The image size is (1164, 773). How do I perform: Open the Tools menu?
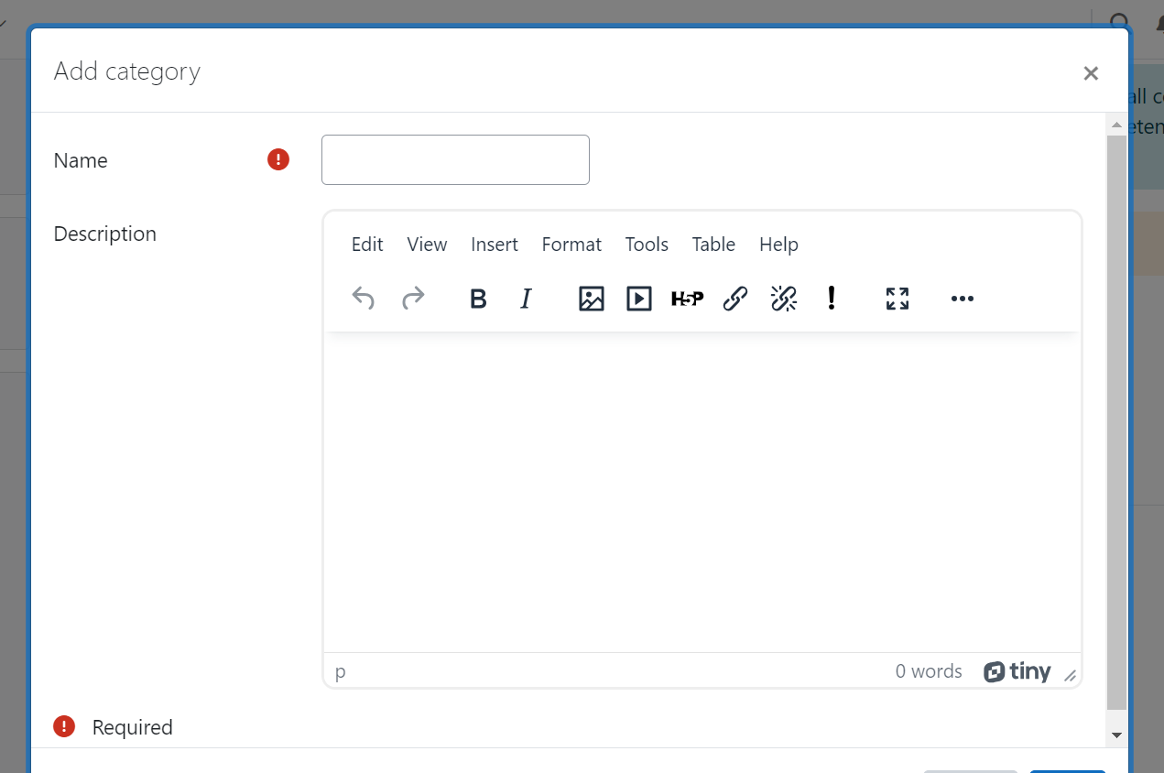click(x=647, y=245)
